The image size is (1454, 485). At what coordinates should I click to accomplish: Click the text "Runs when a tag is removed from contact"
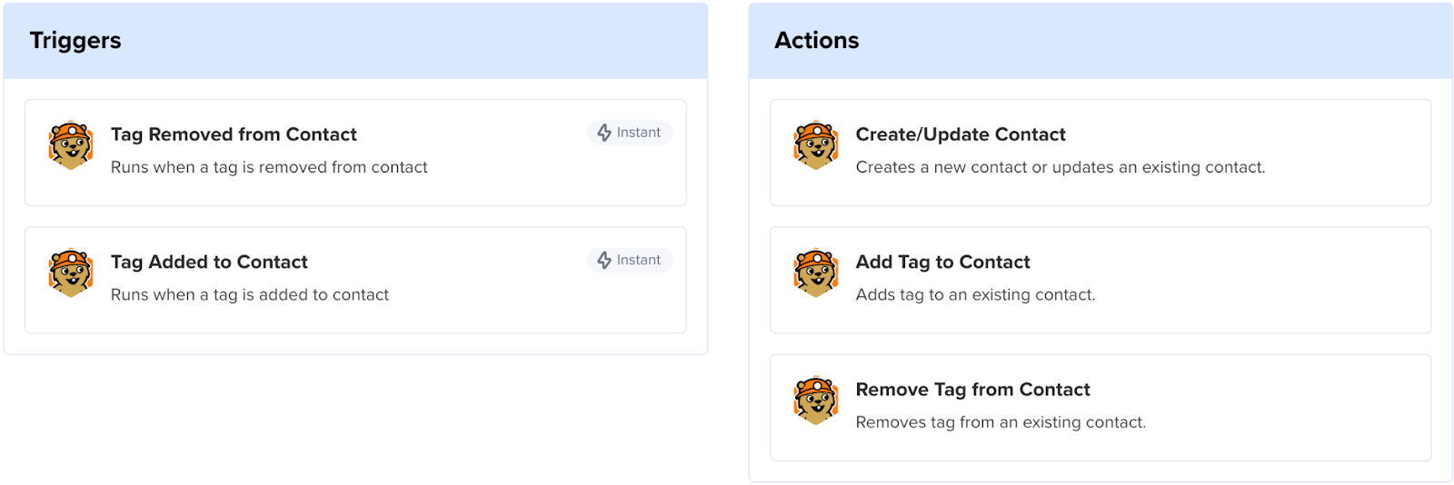tap(269, 167)
